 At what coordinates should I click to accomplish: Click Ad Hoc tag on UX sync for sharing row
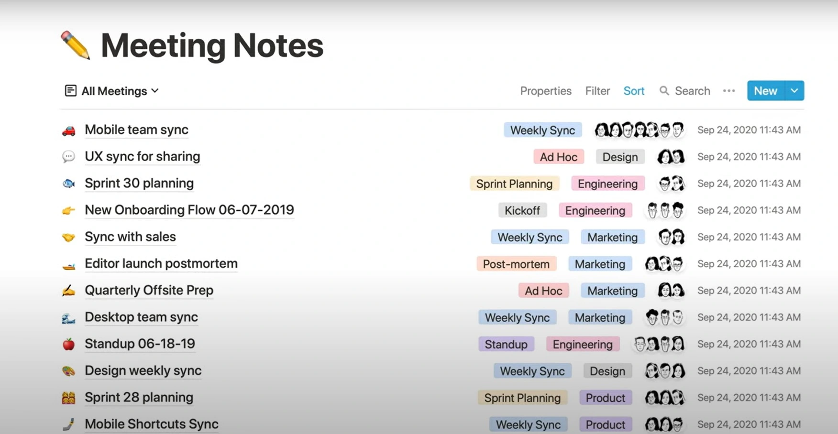point(558,157)
